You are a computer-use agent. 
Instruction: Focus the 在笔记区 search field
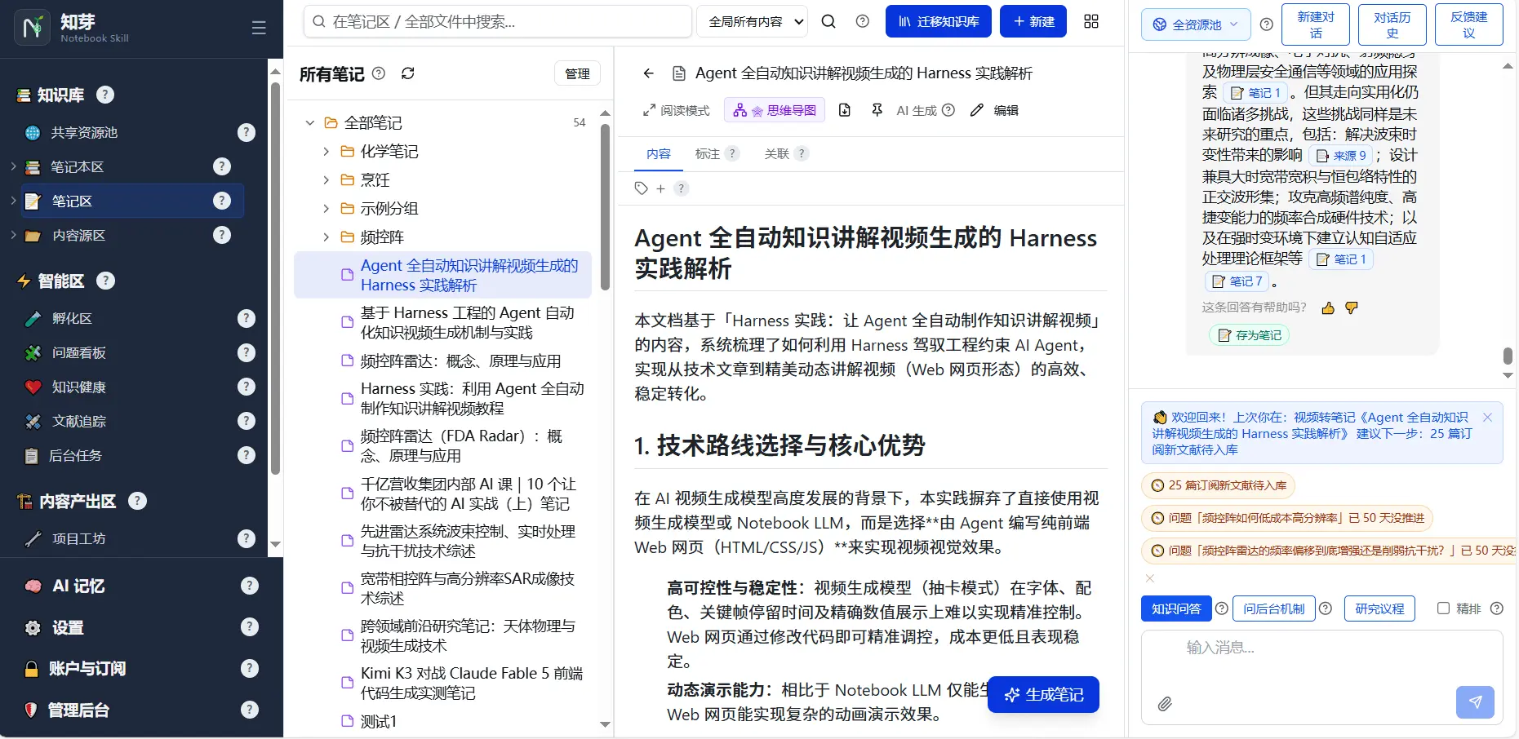tap(498, 21)
